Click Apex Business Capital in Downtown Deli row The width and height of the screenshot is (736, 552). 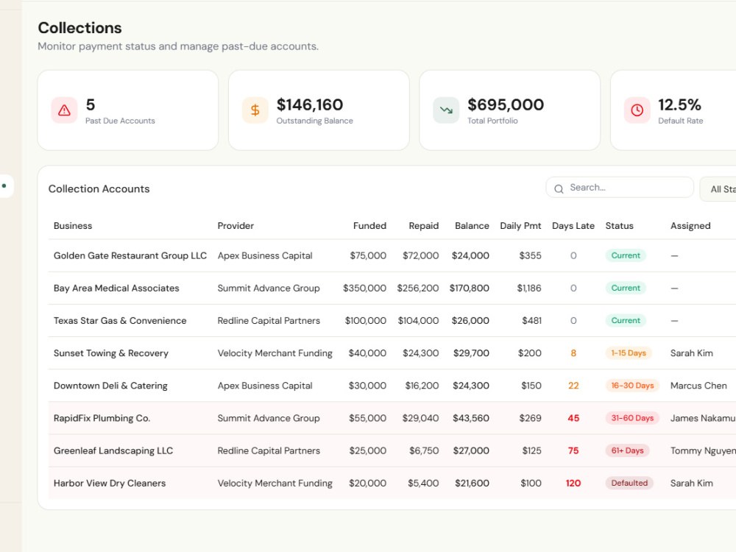pyautogui.click(x=265, y=386)
